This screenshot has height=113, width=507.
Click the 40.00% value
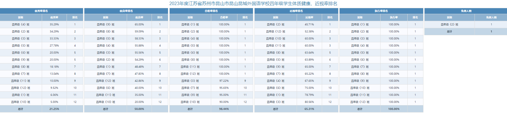139,88
